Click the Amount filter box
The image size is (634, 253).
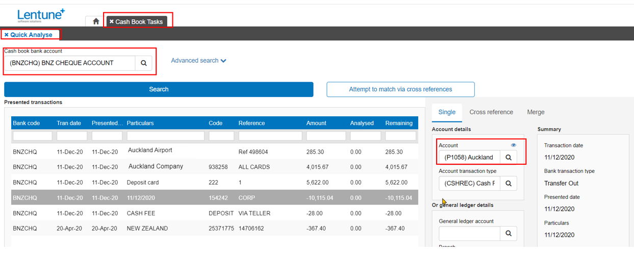pyautogui.click(x=327, y=136)
